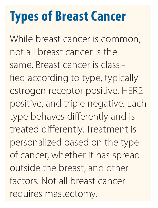
Task: Click the word "factors."
Action: (x=24, y=180)
